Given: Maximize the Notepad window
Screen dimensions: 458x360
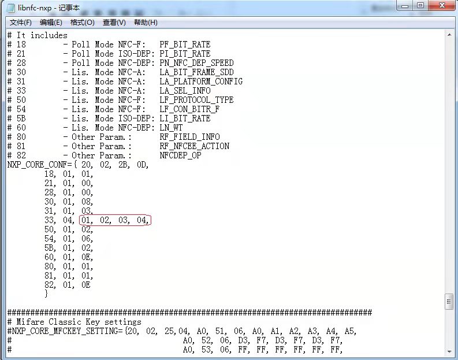Looking at the screenshot, I should click(420, 6).
